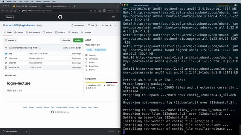Reload the GitHub page

11,10
